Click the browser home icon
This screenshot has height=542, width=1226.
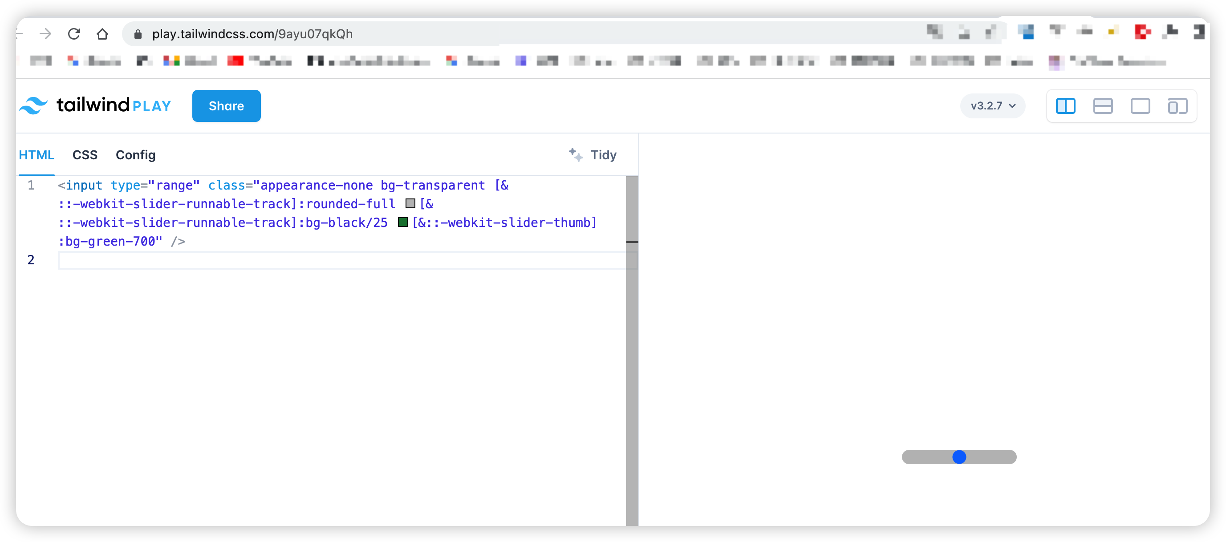point(102,34)
